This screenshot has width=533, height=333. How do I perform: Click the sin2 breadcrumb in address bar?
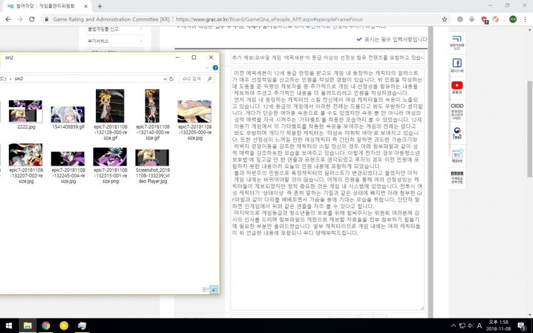pos(19,78)
